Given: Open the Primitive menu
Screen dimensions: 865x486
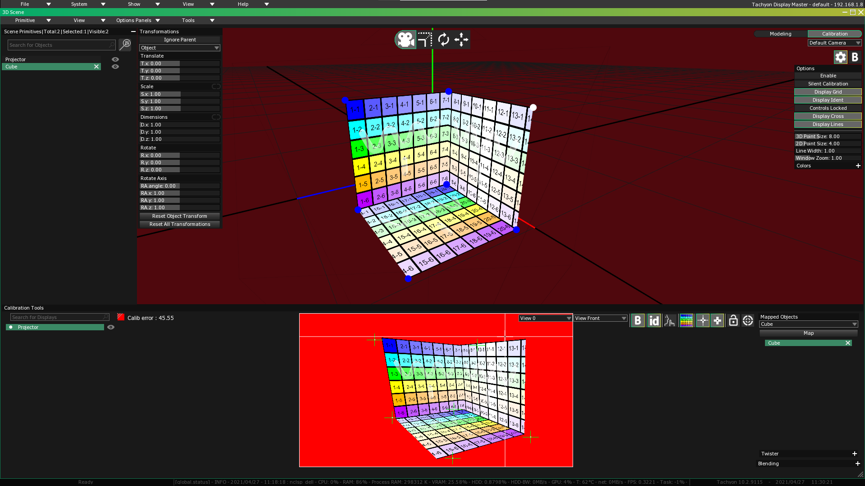Looking at the screenshot, I should click(32, 20).
